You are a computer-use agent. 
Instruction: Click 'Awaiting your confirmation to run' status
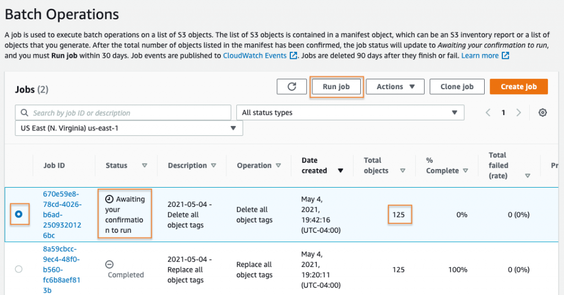coord(125,215)
